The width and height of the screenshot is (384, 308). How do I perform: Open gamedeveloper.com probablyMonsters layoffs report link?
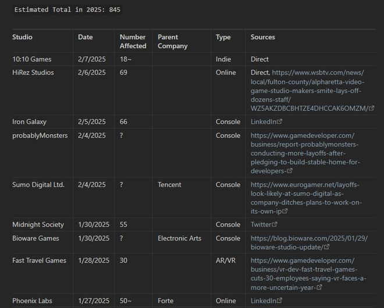(305, 153)
